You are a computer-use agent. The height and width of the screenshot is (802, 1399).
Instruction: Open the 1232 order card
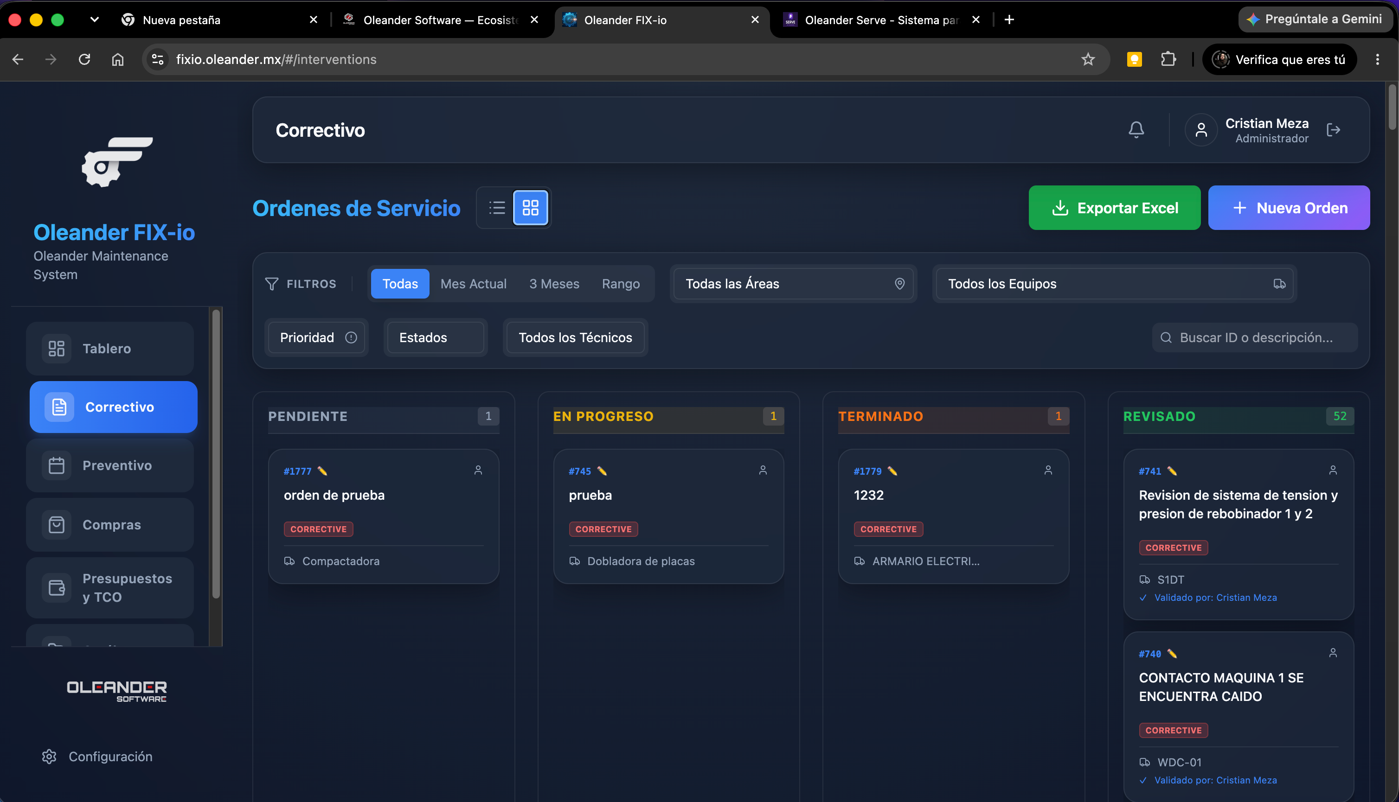953,516
